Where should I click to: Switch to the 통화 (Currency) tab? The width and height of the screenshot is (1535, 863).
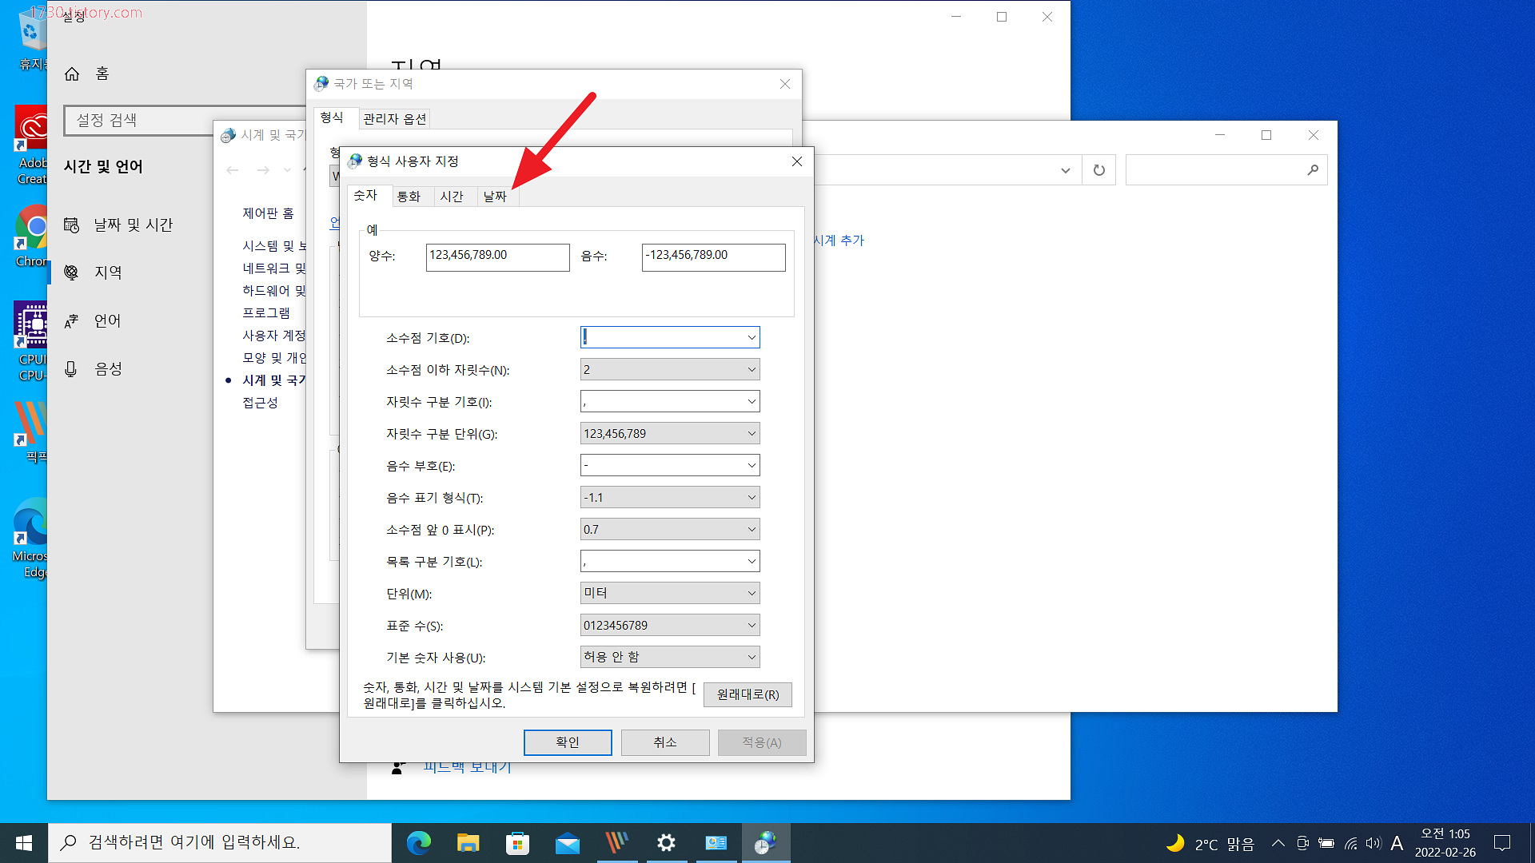[409, 197]
